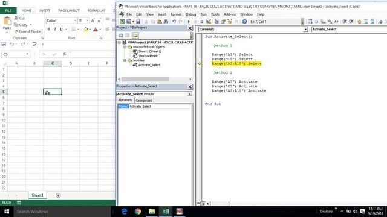The height and width of the screenshot is (217, 387).
Task: Open the FILE tab in Excel
Action: tap(8, 11)
